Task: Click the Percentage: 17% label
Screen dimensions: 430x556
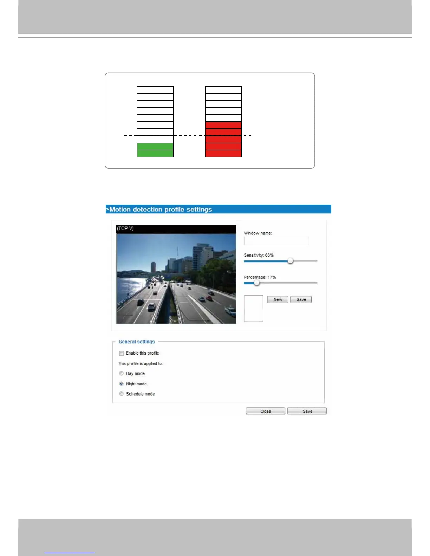Action: (260, 277)
